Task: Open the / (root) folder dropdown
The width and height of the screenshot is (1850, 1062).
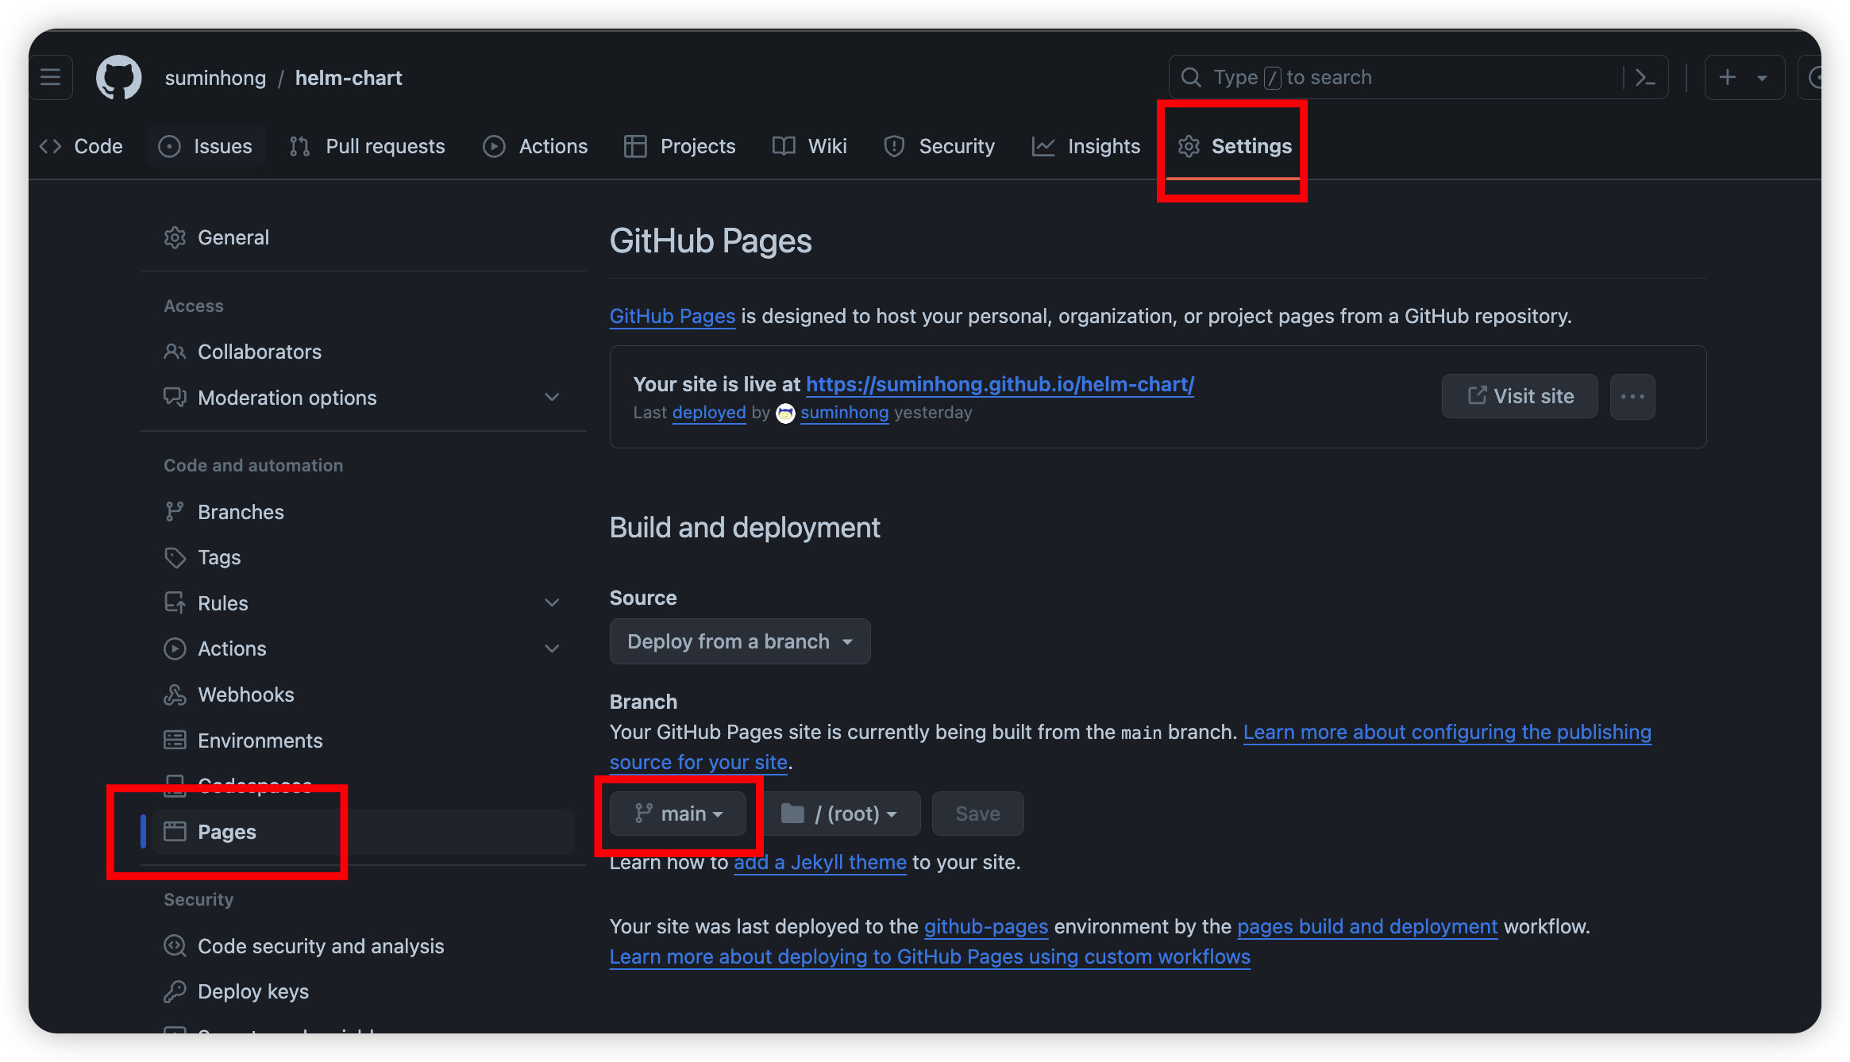Action: [840, 814]
